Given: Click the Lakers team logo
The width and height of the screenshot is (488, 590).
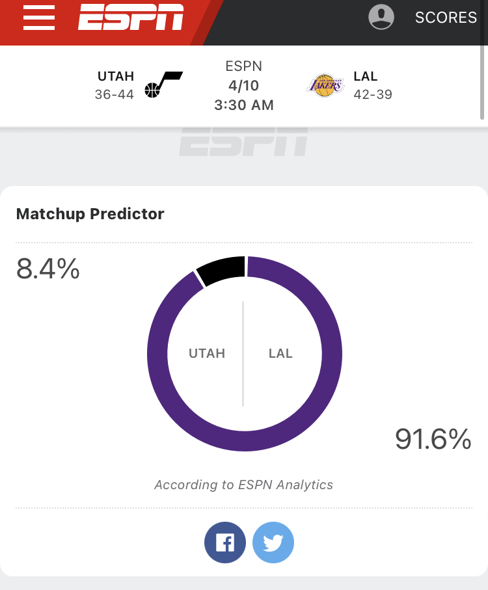Looking at the screenshot, I should 325,85.
